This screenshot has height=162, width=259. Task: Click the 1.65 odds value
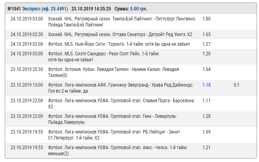click(206, 35)
